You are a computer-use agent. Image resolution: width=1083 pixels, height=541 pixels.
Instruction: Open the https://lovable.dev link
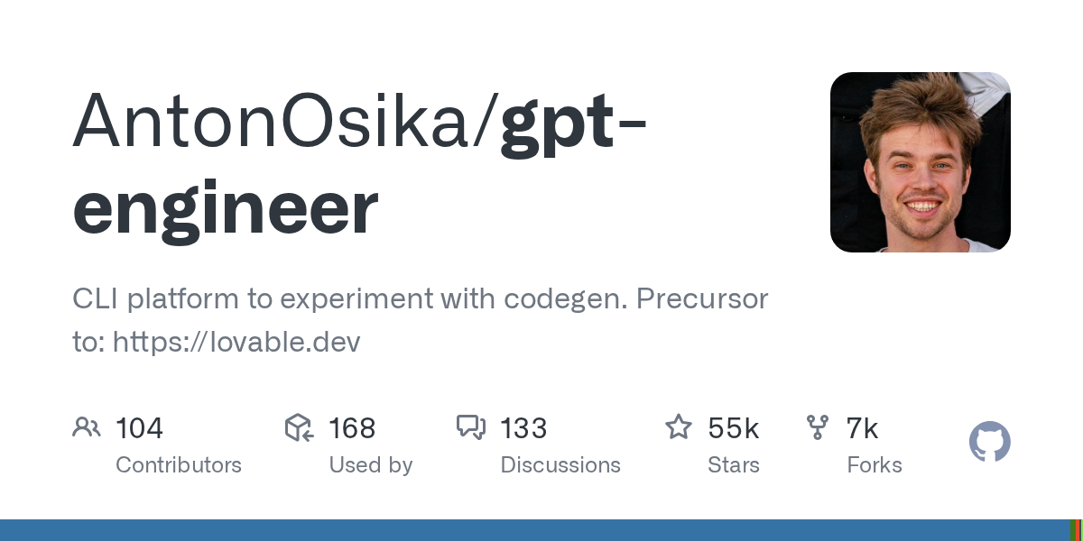pyautogui.click(x=236, y=343)
